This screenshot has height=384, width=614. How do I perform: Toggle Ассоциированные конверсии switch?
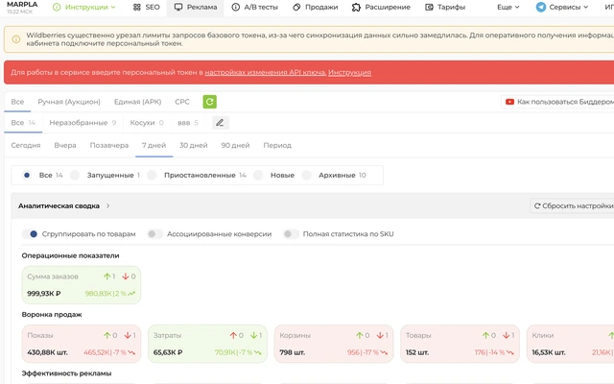tap(154, 234)
